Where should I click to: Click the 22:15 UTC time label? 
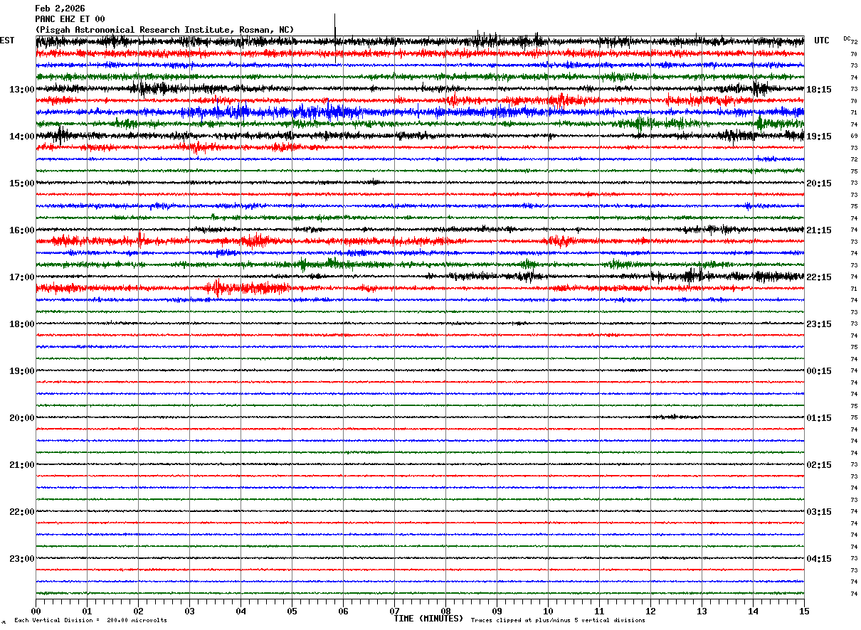(819, 277)
